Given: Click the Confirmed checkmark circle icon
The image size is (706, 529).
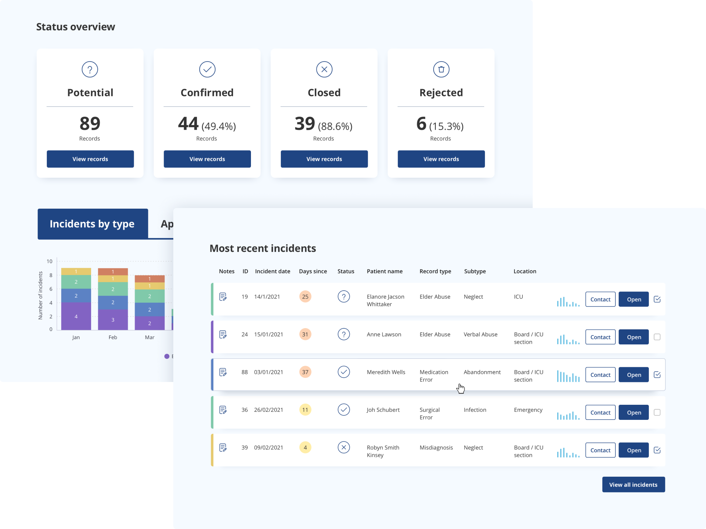Looking at the screenshot, I should point(207,69).
